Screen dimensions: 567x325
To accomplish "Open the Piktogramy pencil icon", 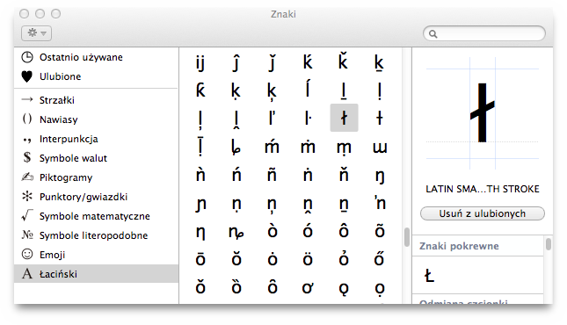I will coord(27,177).
